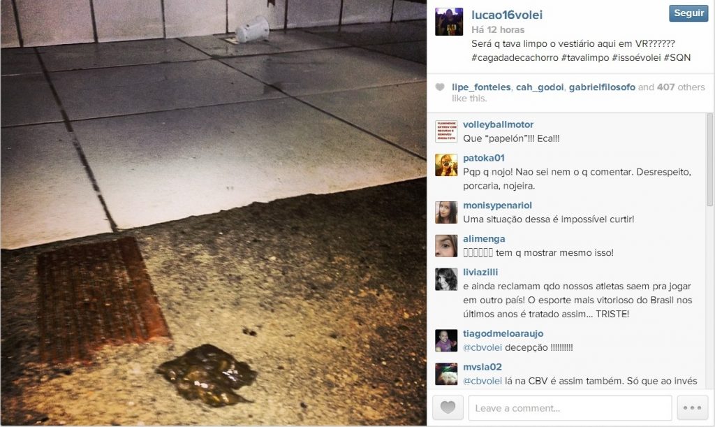Click the heart like button beside comment box
The image size is (715, 427).
pyautogui.click(x=448, y=407)
